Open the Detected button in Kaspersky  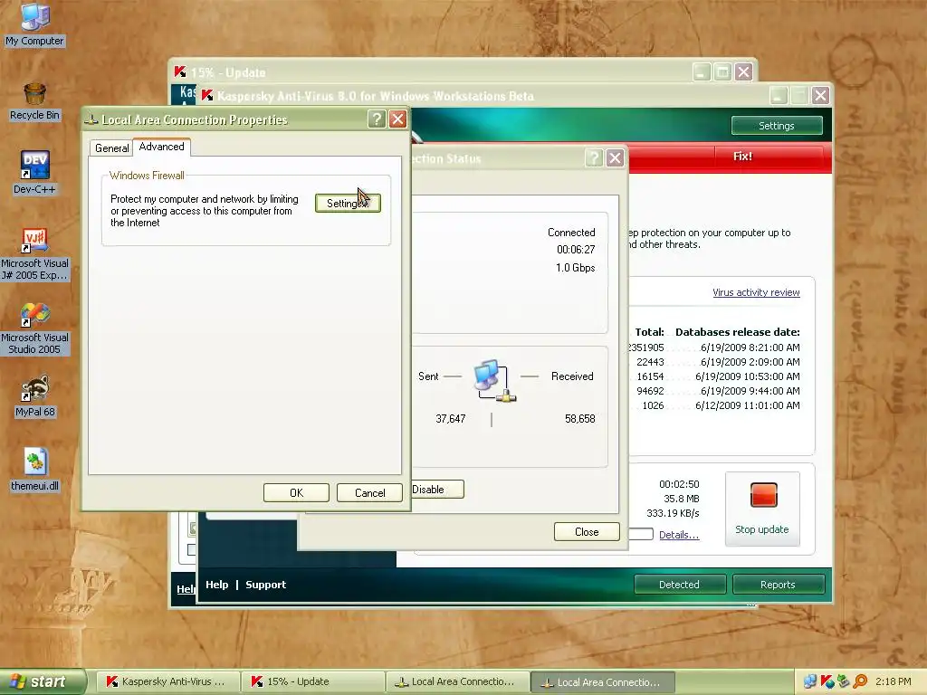point(679,585)
